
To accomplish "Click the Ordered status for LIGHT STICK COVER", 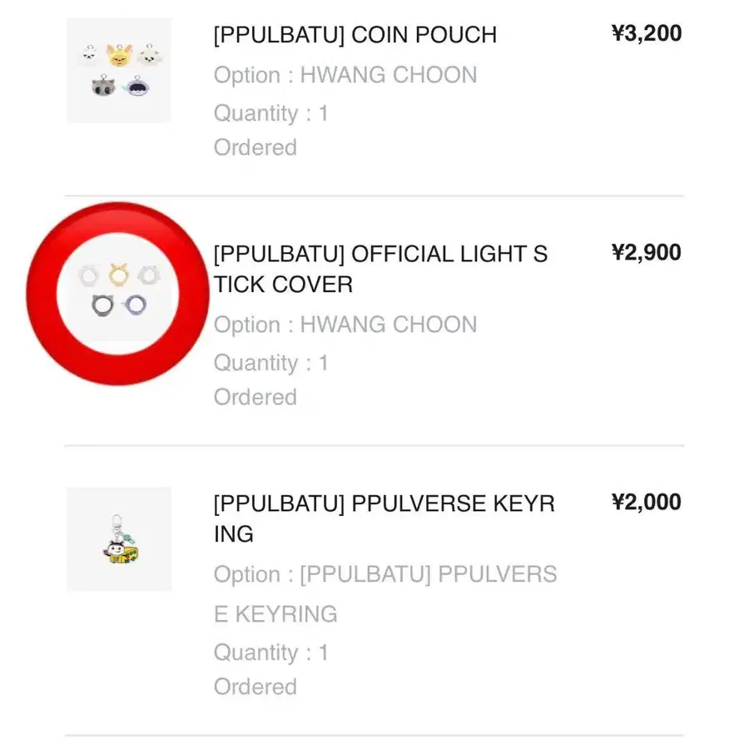I will click(x=255, y=397).
